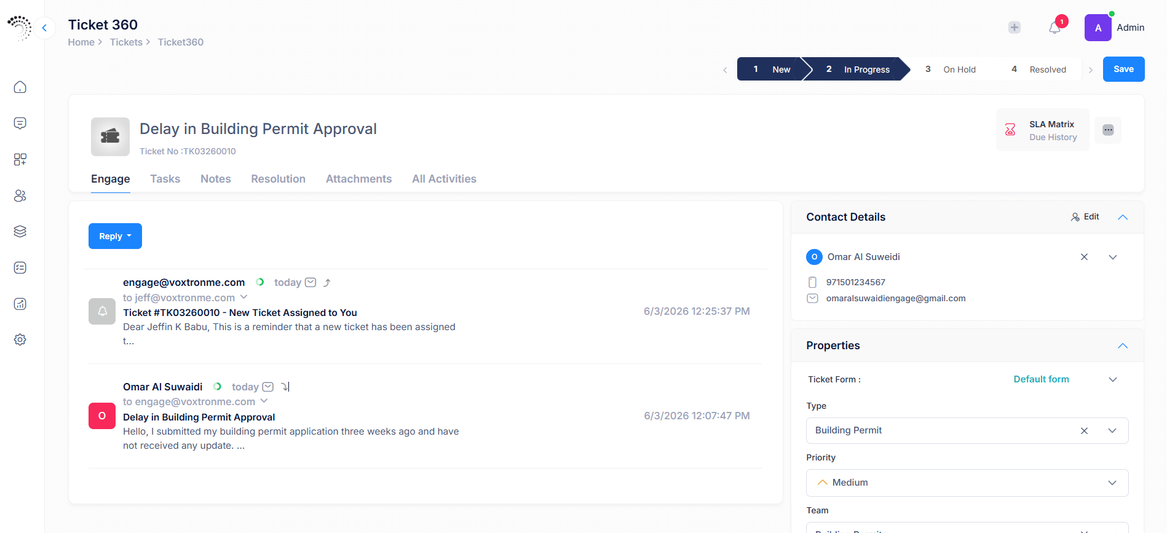Switch to the Engage tab
1167x533 pixels.
click(111, 179)
